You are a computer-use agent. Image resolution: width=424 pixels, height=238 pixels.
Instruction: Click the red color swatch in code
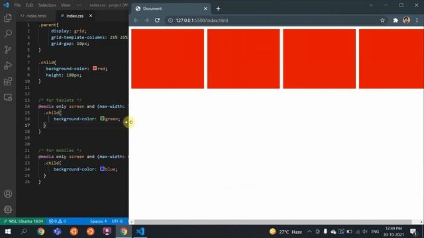click(x=95, y=68)
